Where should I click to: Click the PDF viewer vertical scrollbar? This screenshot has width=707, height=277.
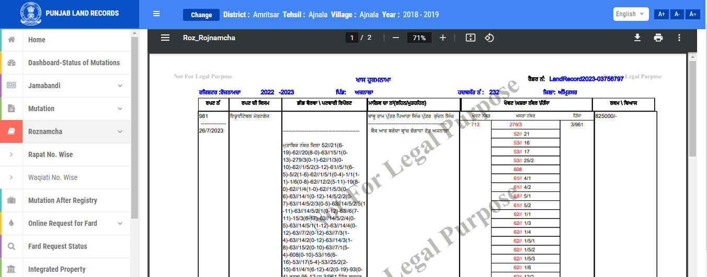click(692, 110)
